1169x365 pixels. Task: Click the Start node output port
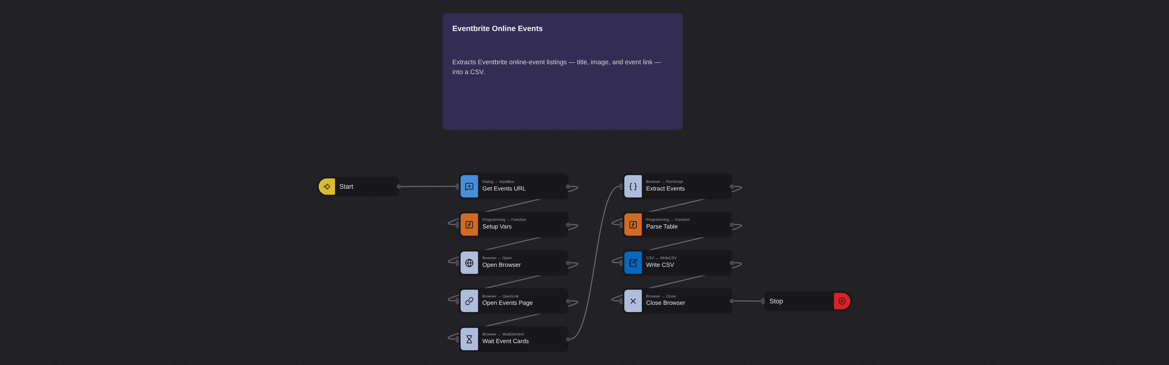[399, 187]
